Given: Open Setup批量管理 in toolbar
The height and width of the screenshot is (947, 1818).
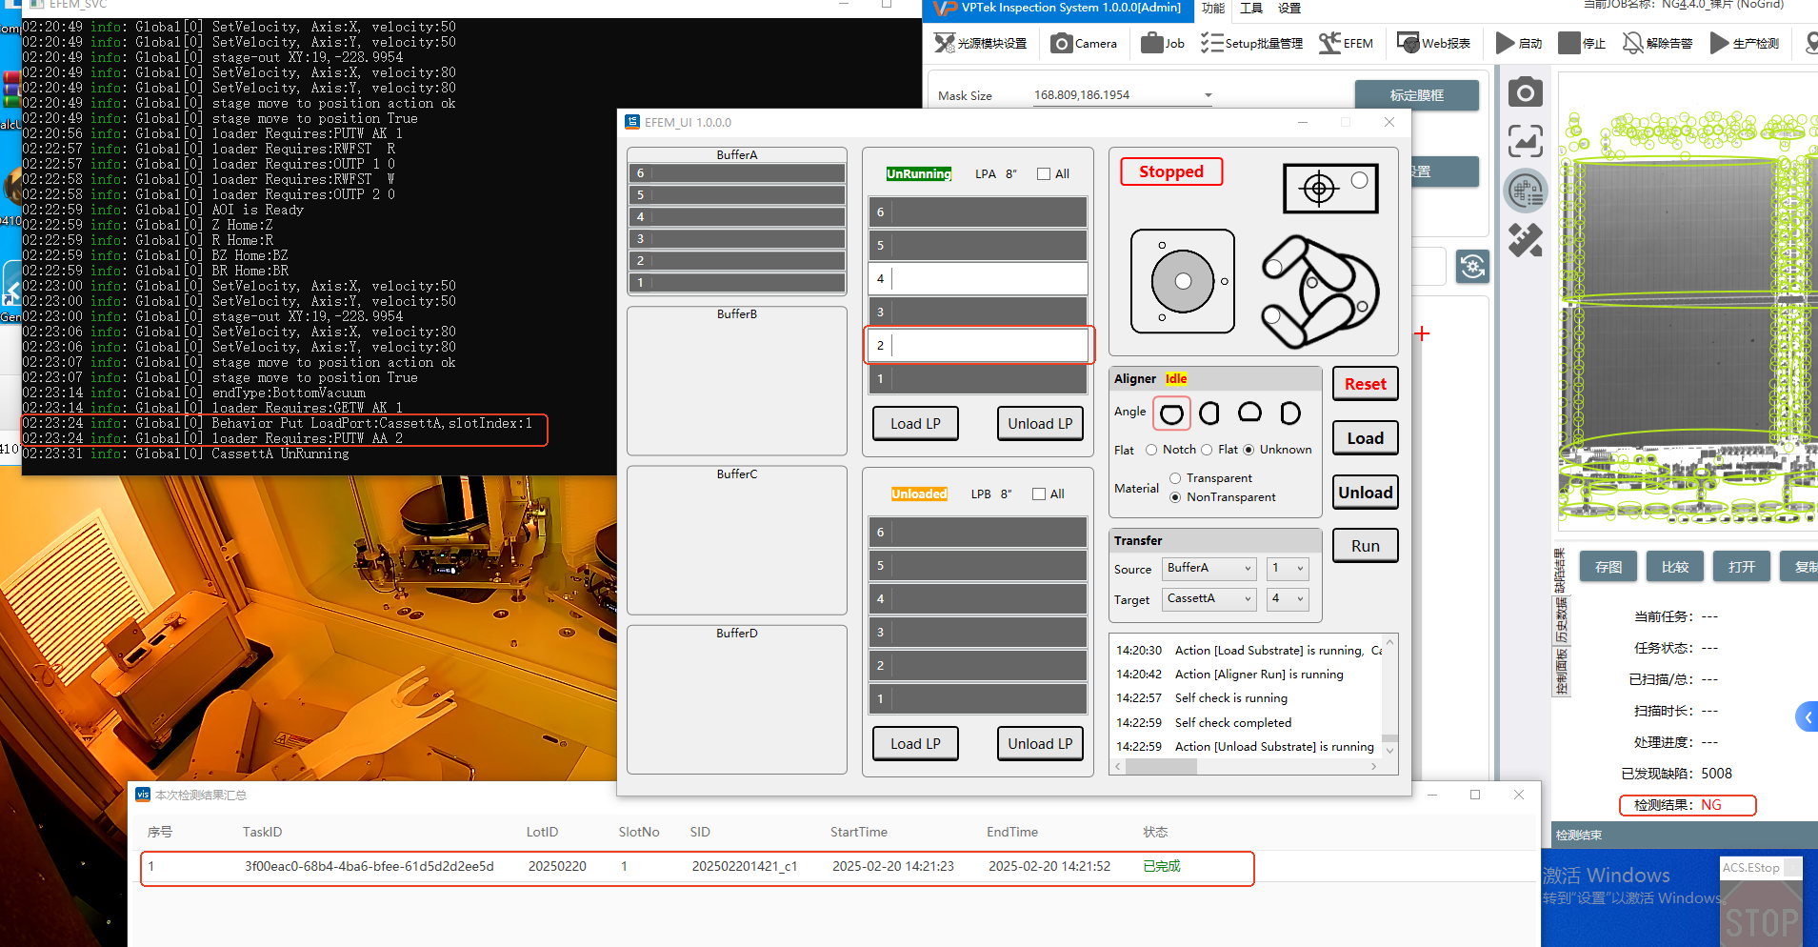Looking at the screenshot, I should (x=1251, y=43).
